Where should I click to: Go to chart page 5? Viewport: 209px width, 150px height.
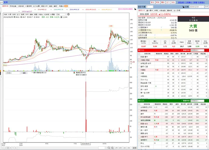(13, 148)
